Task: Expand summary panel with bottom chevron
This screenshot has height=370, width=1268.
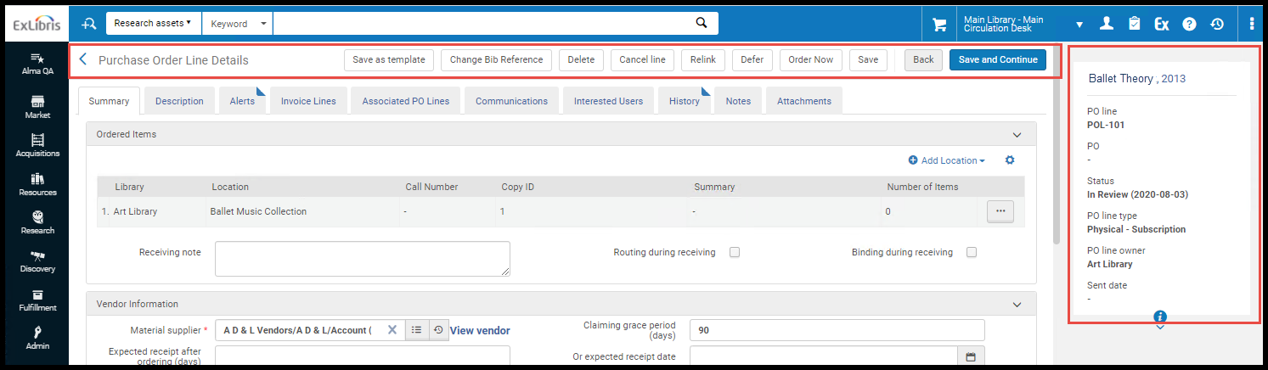Action: click(1160, 328)
